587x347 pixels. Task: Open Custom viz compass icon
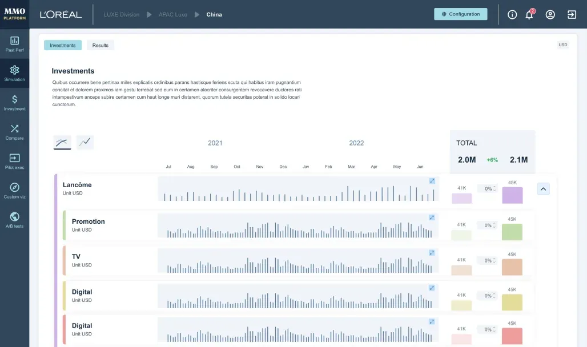pyautogui.click(x=15, y=191)
